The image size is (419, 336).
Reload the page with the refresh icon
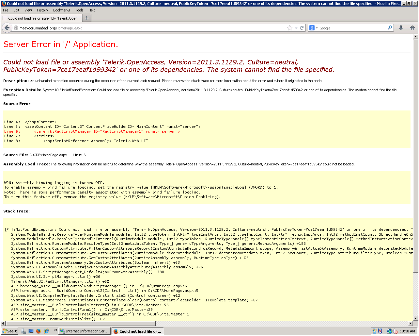point(302,28)
